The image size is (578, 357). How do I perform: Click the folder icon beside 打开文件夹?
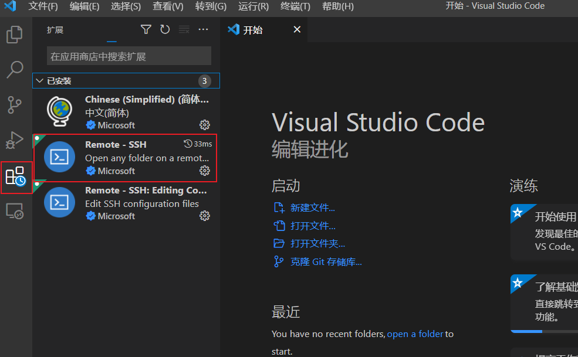click(279, 243)
